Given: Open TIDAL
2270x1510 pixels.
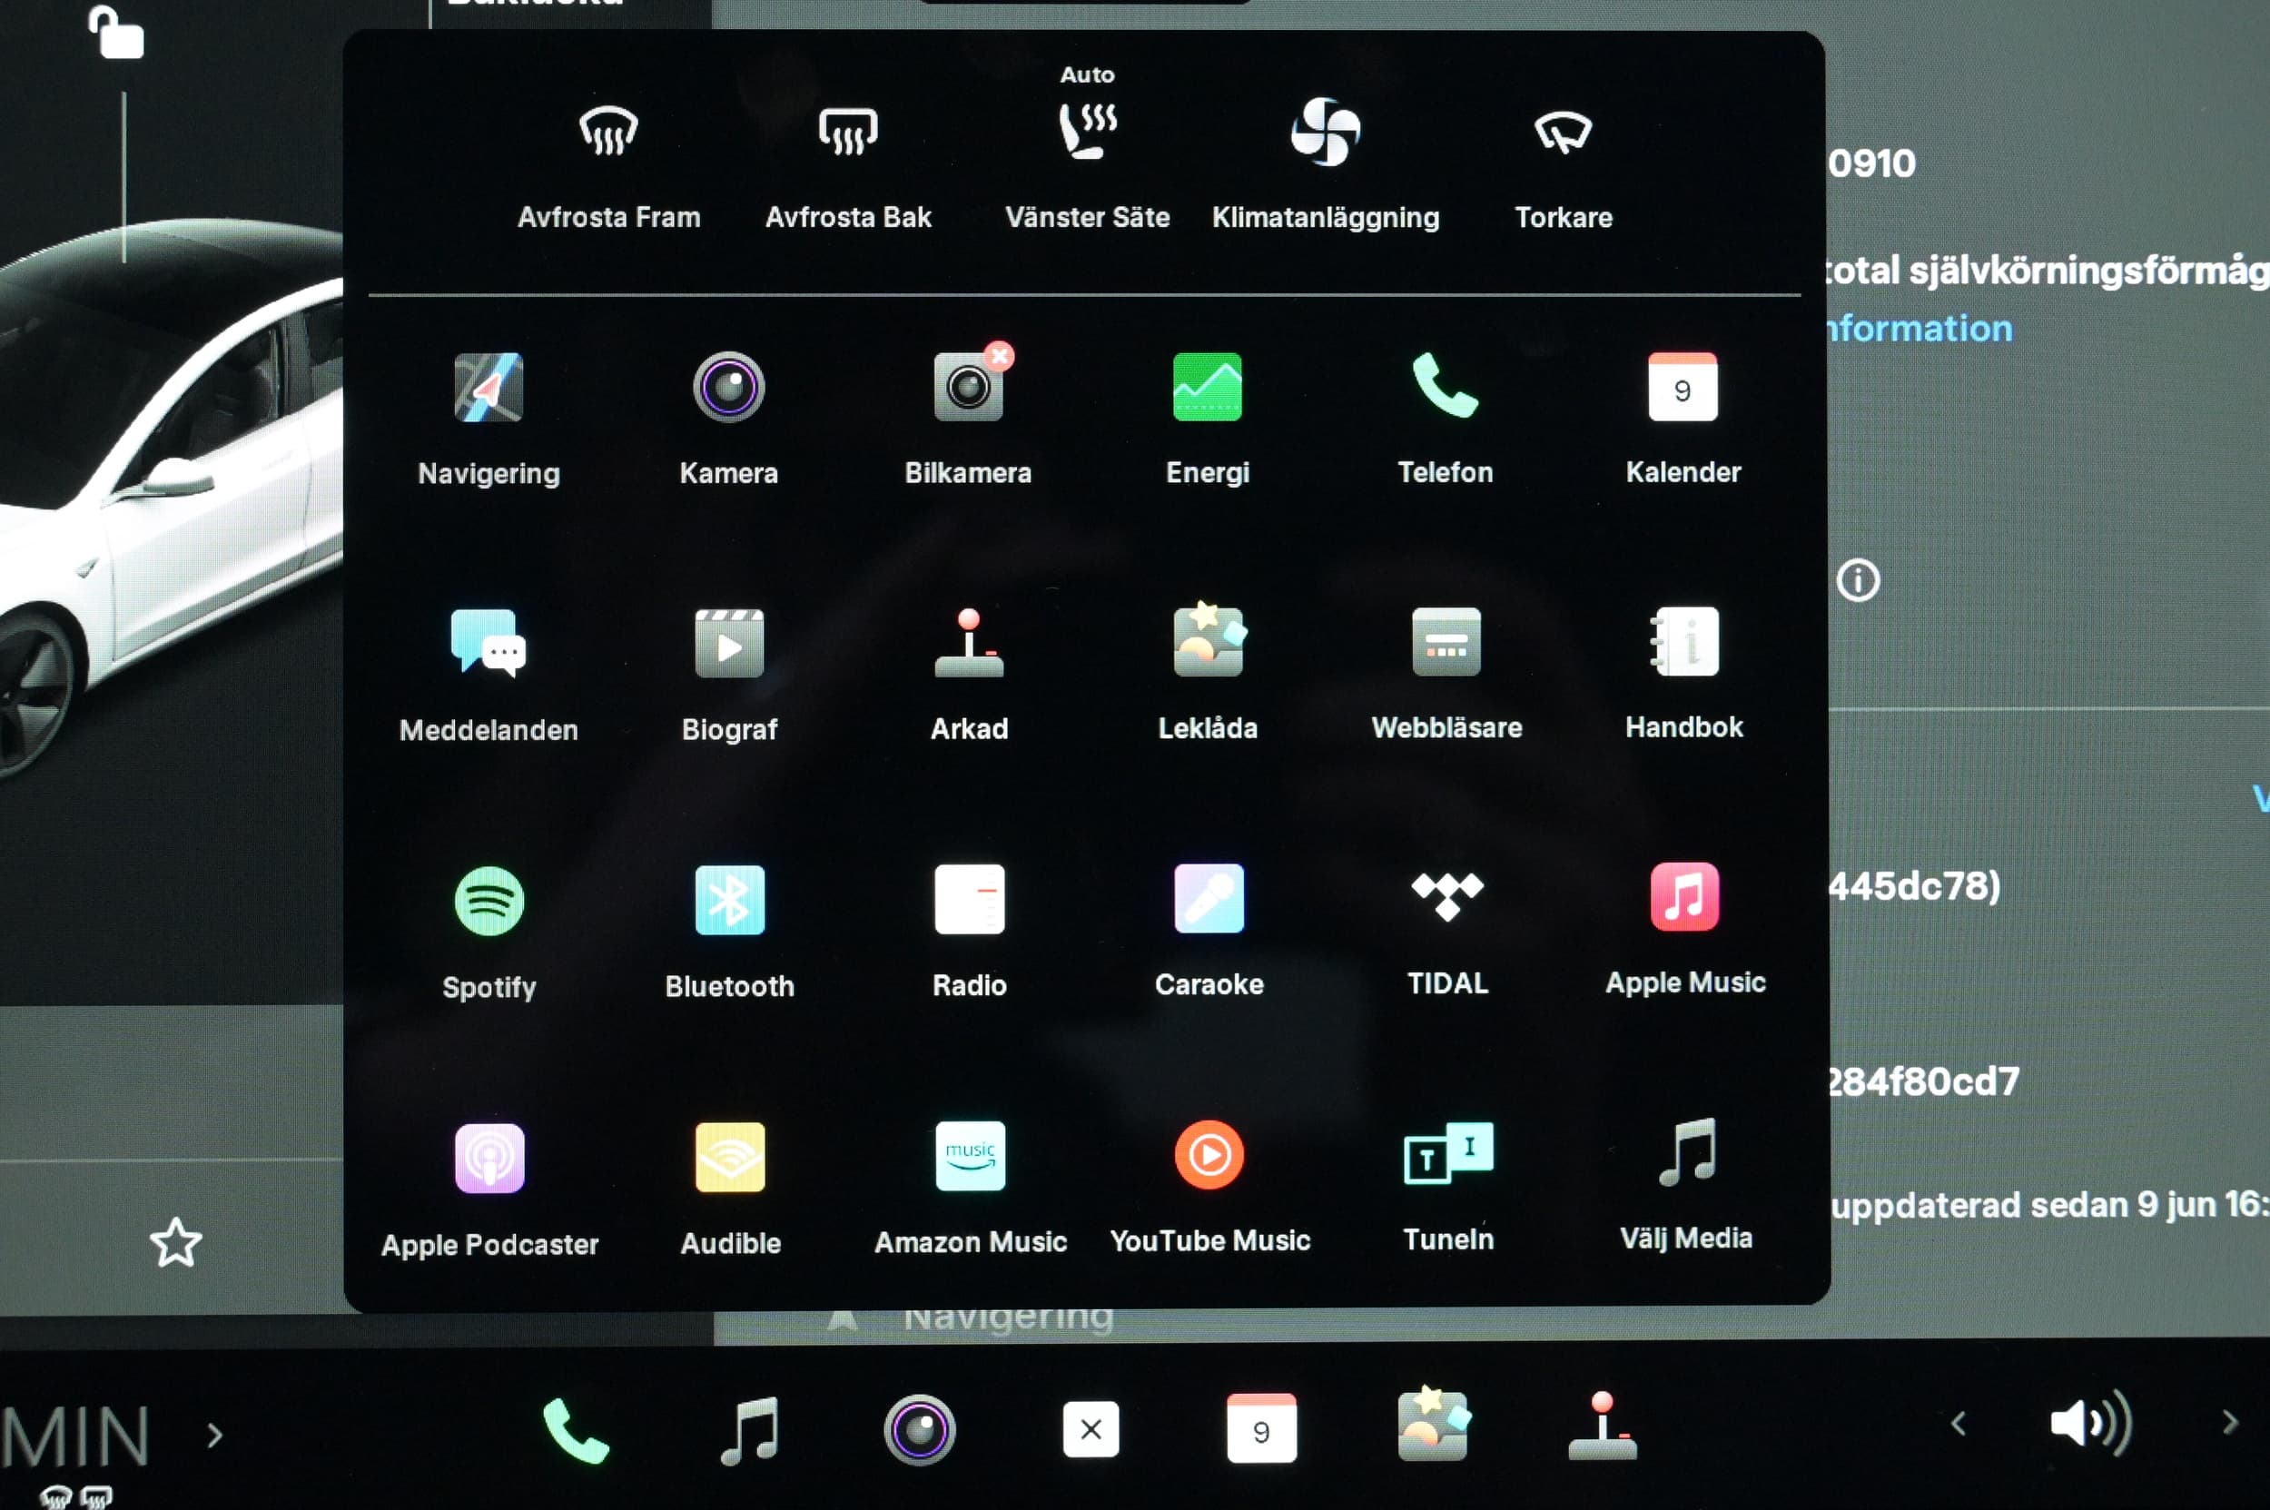Looking at the screenshot, I should click(x=1446, y=896).
